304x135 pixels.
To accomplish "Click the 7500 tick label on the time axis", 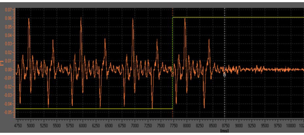I will (161, 126).
